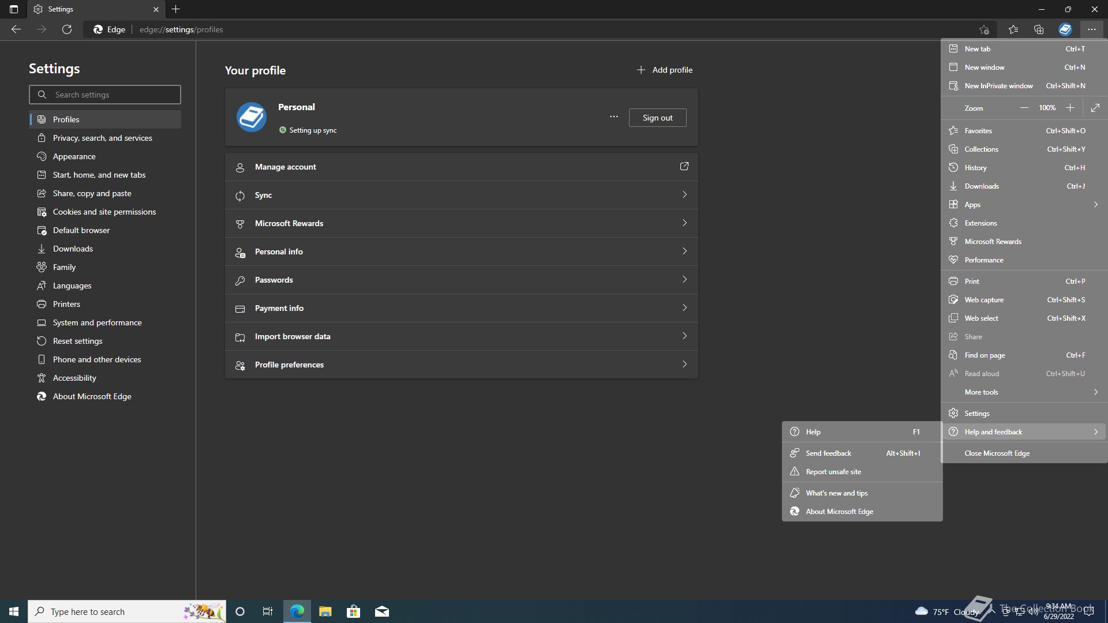
Task: Open About Microsoft Edge in sidebar
Action: coord(105,396)
